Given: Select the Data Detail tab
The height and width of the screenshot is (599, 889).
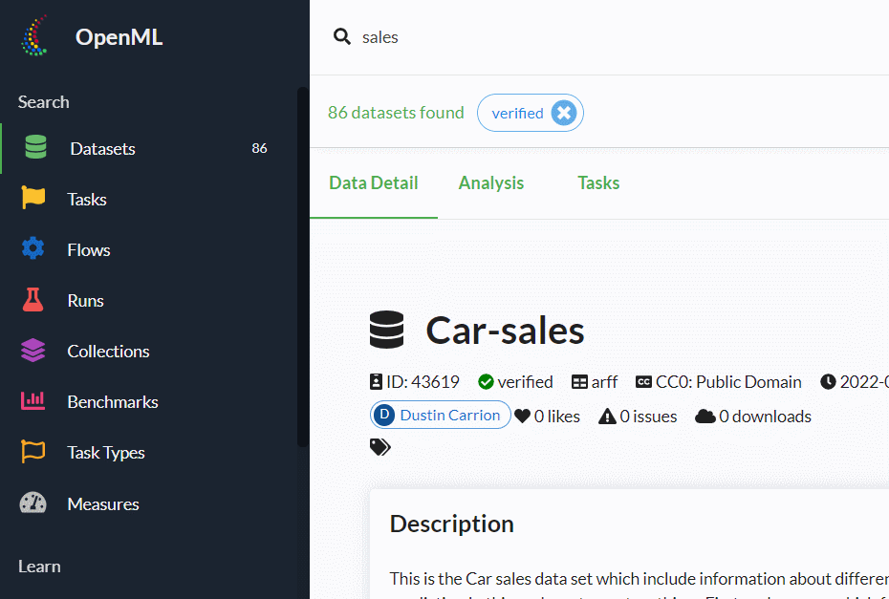Looking at the screenshot, I should 373,182.
